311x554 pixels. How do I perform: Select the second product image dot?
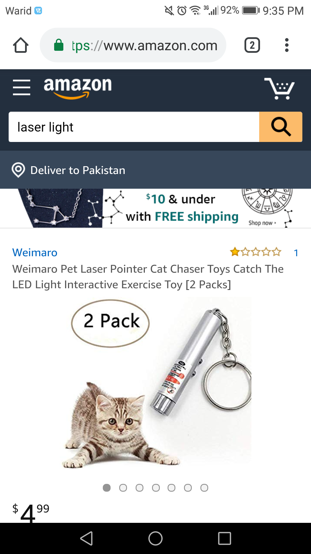123,488
